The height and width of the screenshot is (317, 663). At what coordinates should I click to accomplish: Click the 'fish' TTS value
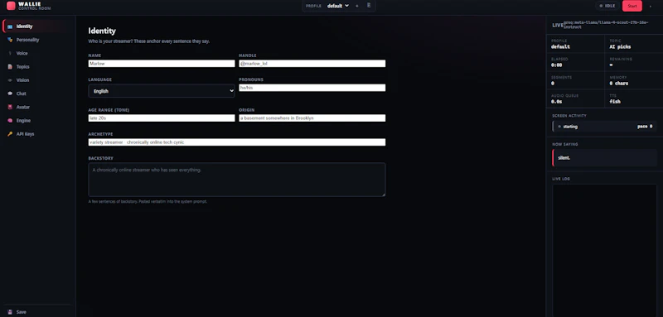[615, 102]
